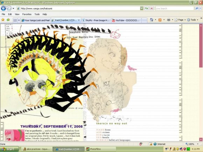Screen dimensions: 203x152
Task: Click the scrollbar down arrow
Action: coord(201,139)
